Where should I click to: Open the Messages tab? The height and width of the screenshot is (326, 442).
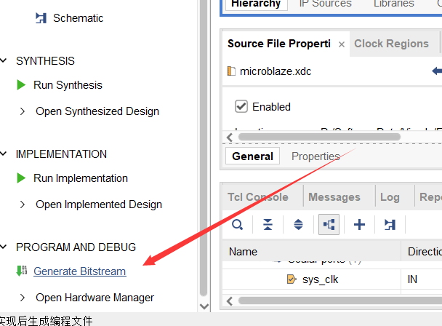coord(334,197)
